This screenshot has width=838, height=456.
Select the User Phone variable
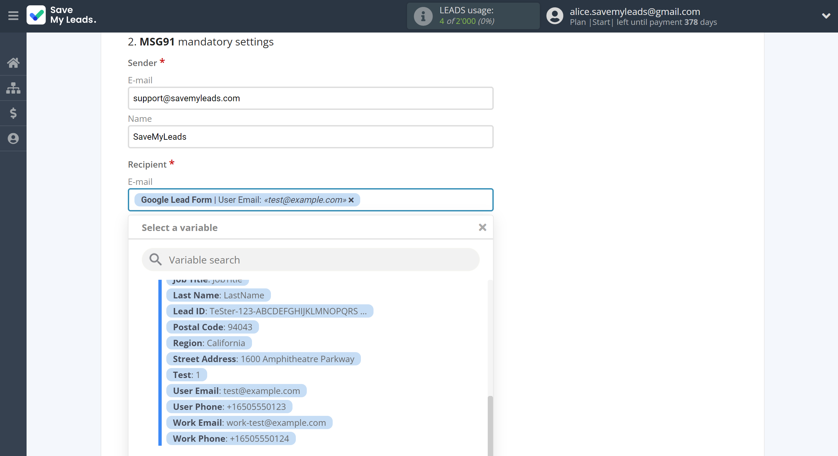click(x=229, y=407)
